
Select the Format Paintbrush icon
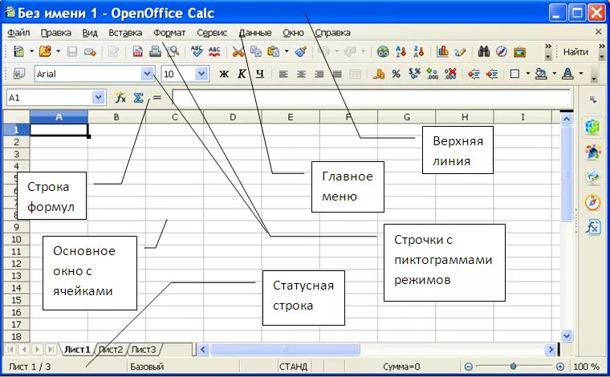pyautogui.click(x=301, y=51)
